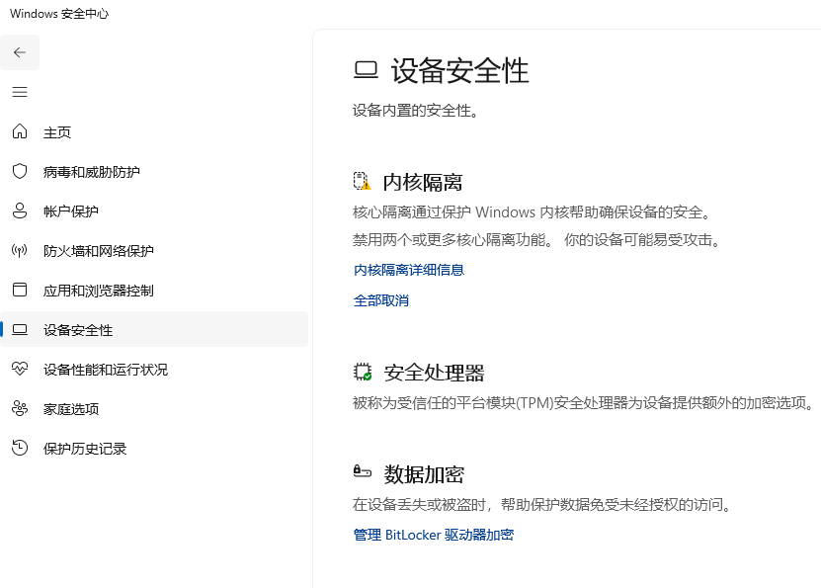Screen dimensions: 821x588
Task: Select the shield icon for 病毒和威胁防护
Action: 20,172
